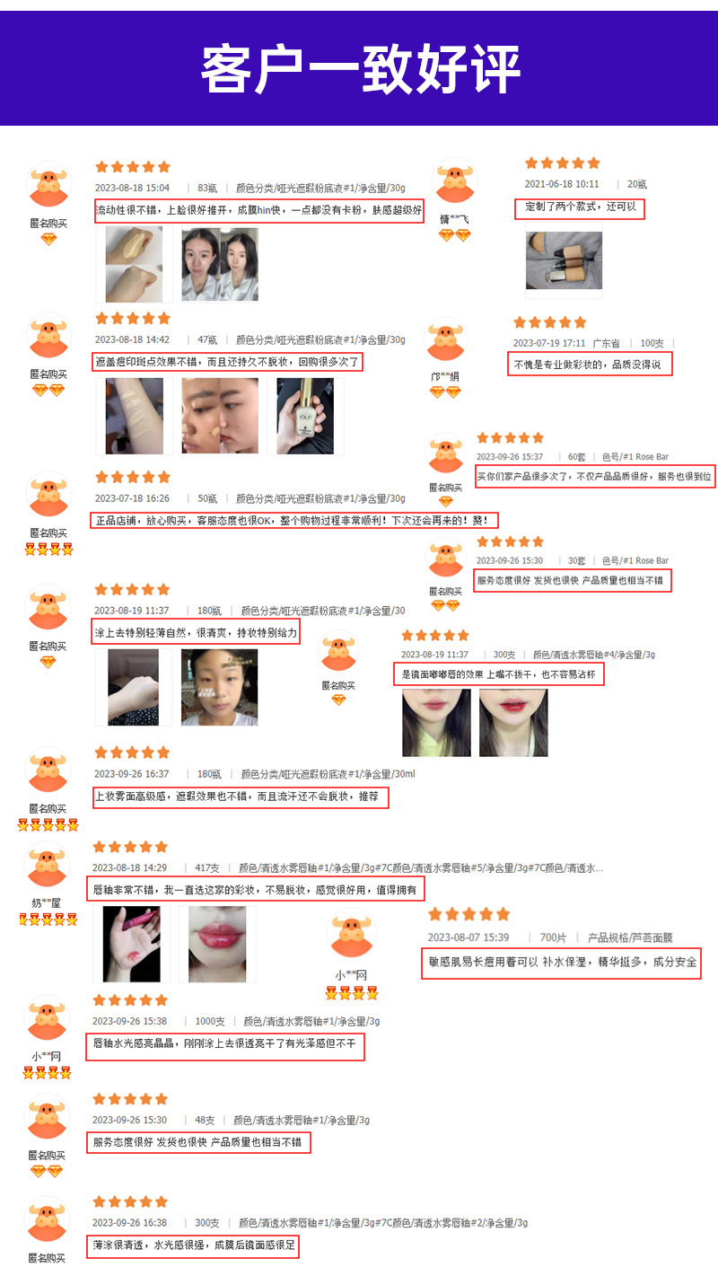Click the avatar of reviewer 奶**屋
Viewport: 718px width, 1276px height.
48,868
